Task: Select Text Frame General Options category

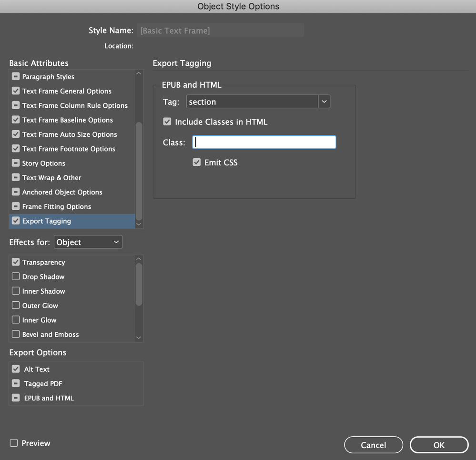Action: (x=67, y=91)
